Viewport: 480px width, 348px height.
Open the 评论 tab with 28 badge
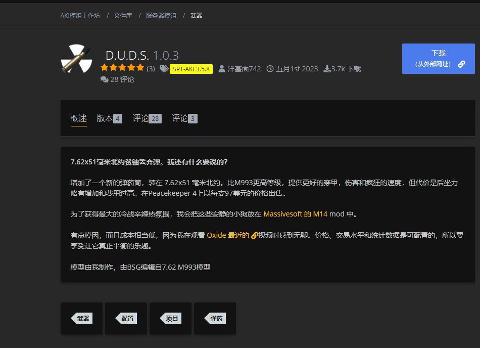147,118
